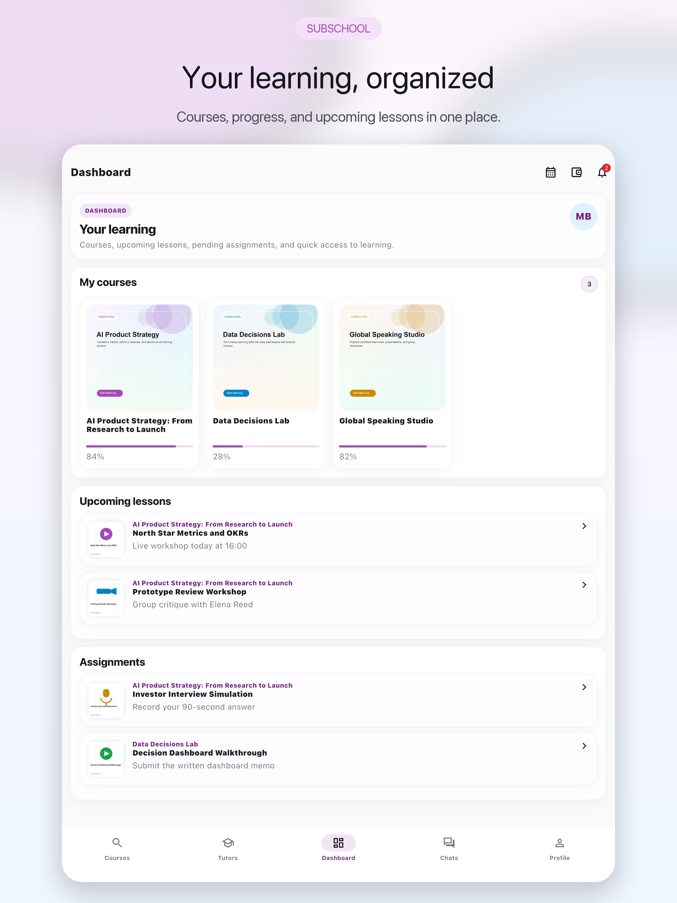The width and height of the screenshot is (677, 903).
Task: Open play icon thumbnail for North Star Metrics
Action: coord(106,539)
